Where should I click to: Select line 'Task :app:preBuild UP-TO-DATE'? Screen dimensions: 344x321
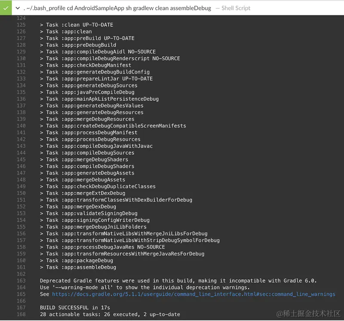coord(87,38)
